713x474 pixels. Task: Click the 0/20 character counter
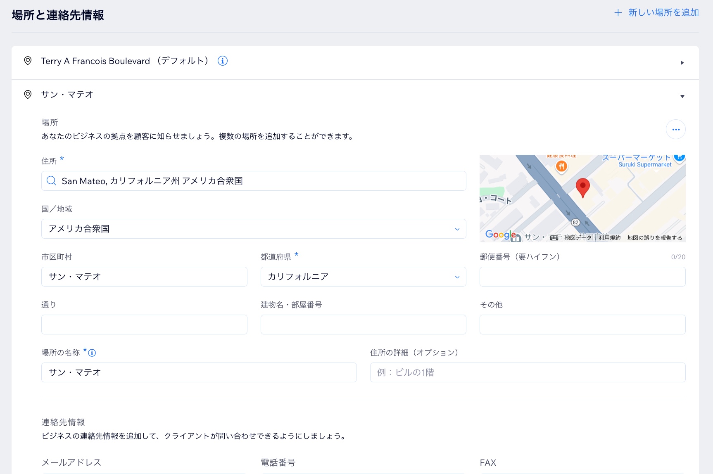[x=678, y=257]
